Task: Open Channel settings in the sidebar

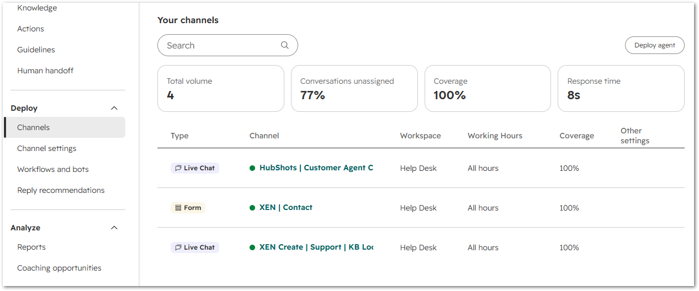Action: [x=47, y=148]
